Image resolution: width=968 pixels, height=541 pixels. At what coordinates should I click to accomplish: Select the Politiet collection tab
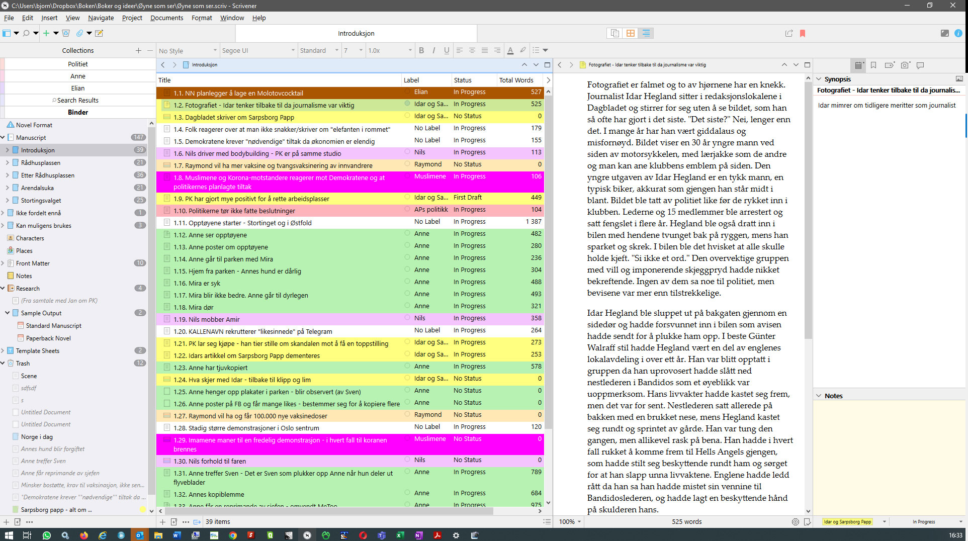coord(77,64)
